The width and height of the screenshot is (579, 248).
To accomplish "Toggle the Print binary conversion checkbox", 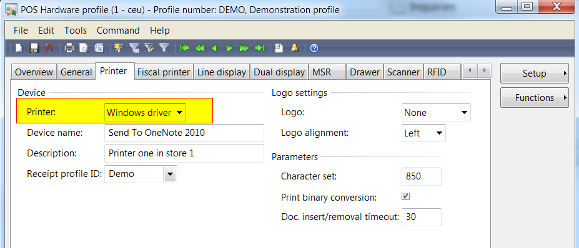I will pyautogui.click(x=405, y=196).
